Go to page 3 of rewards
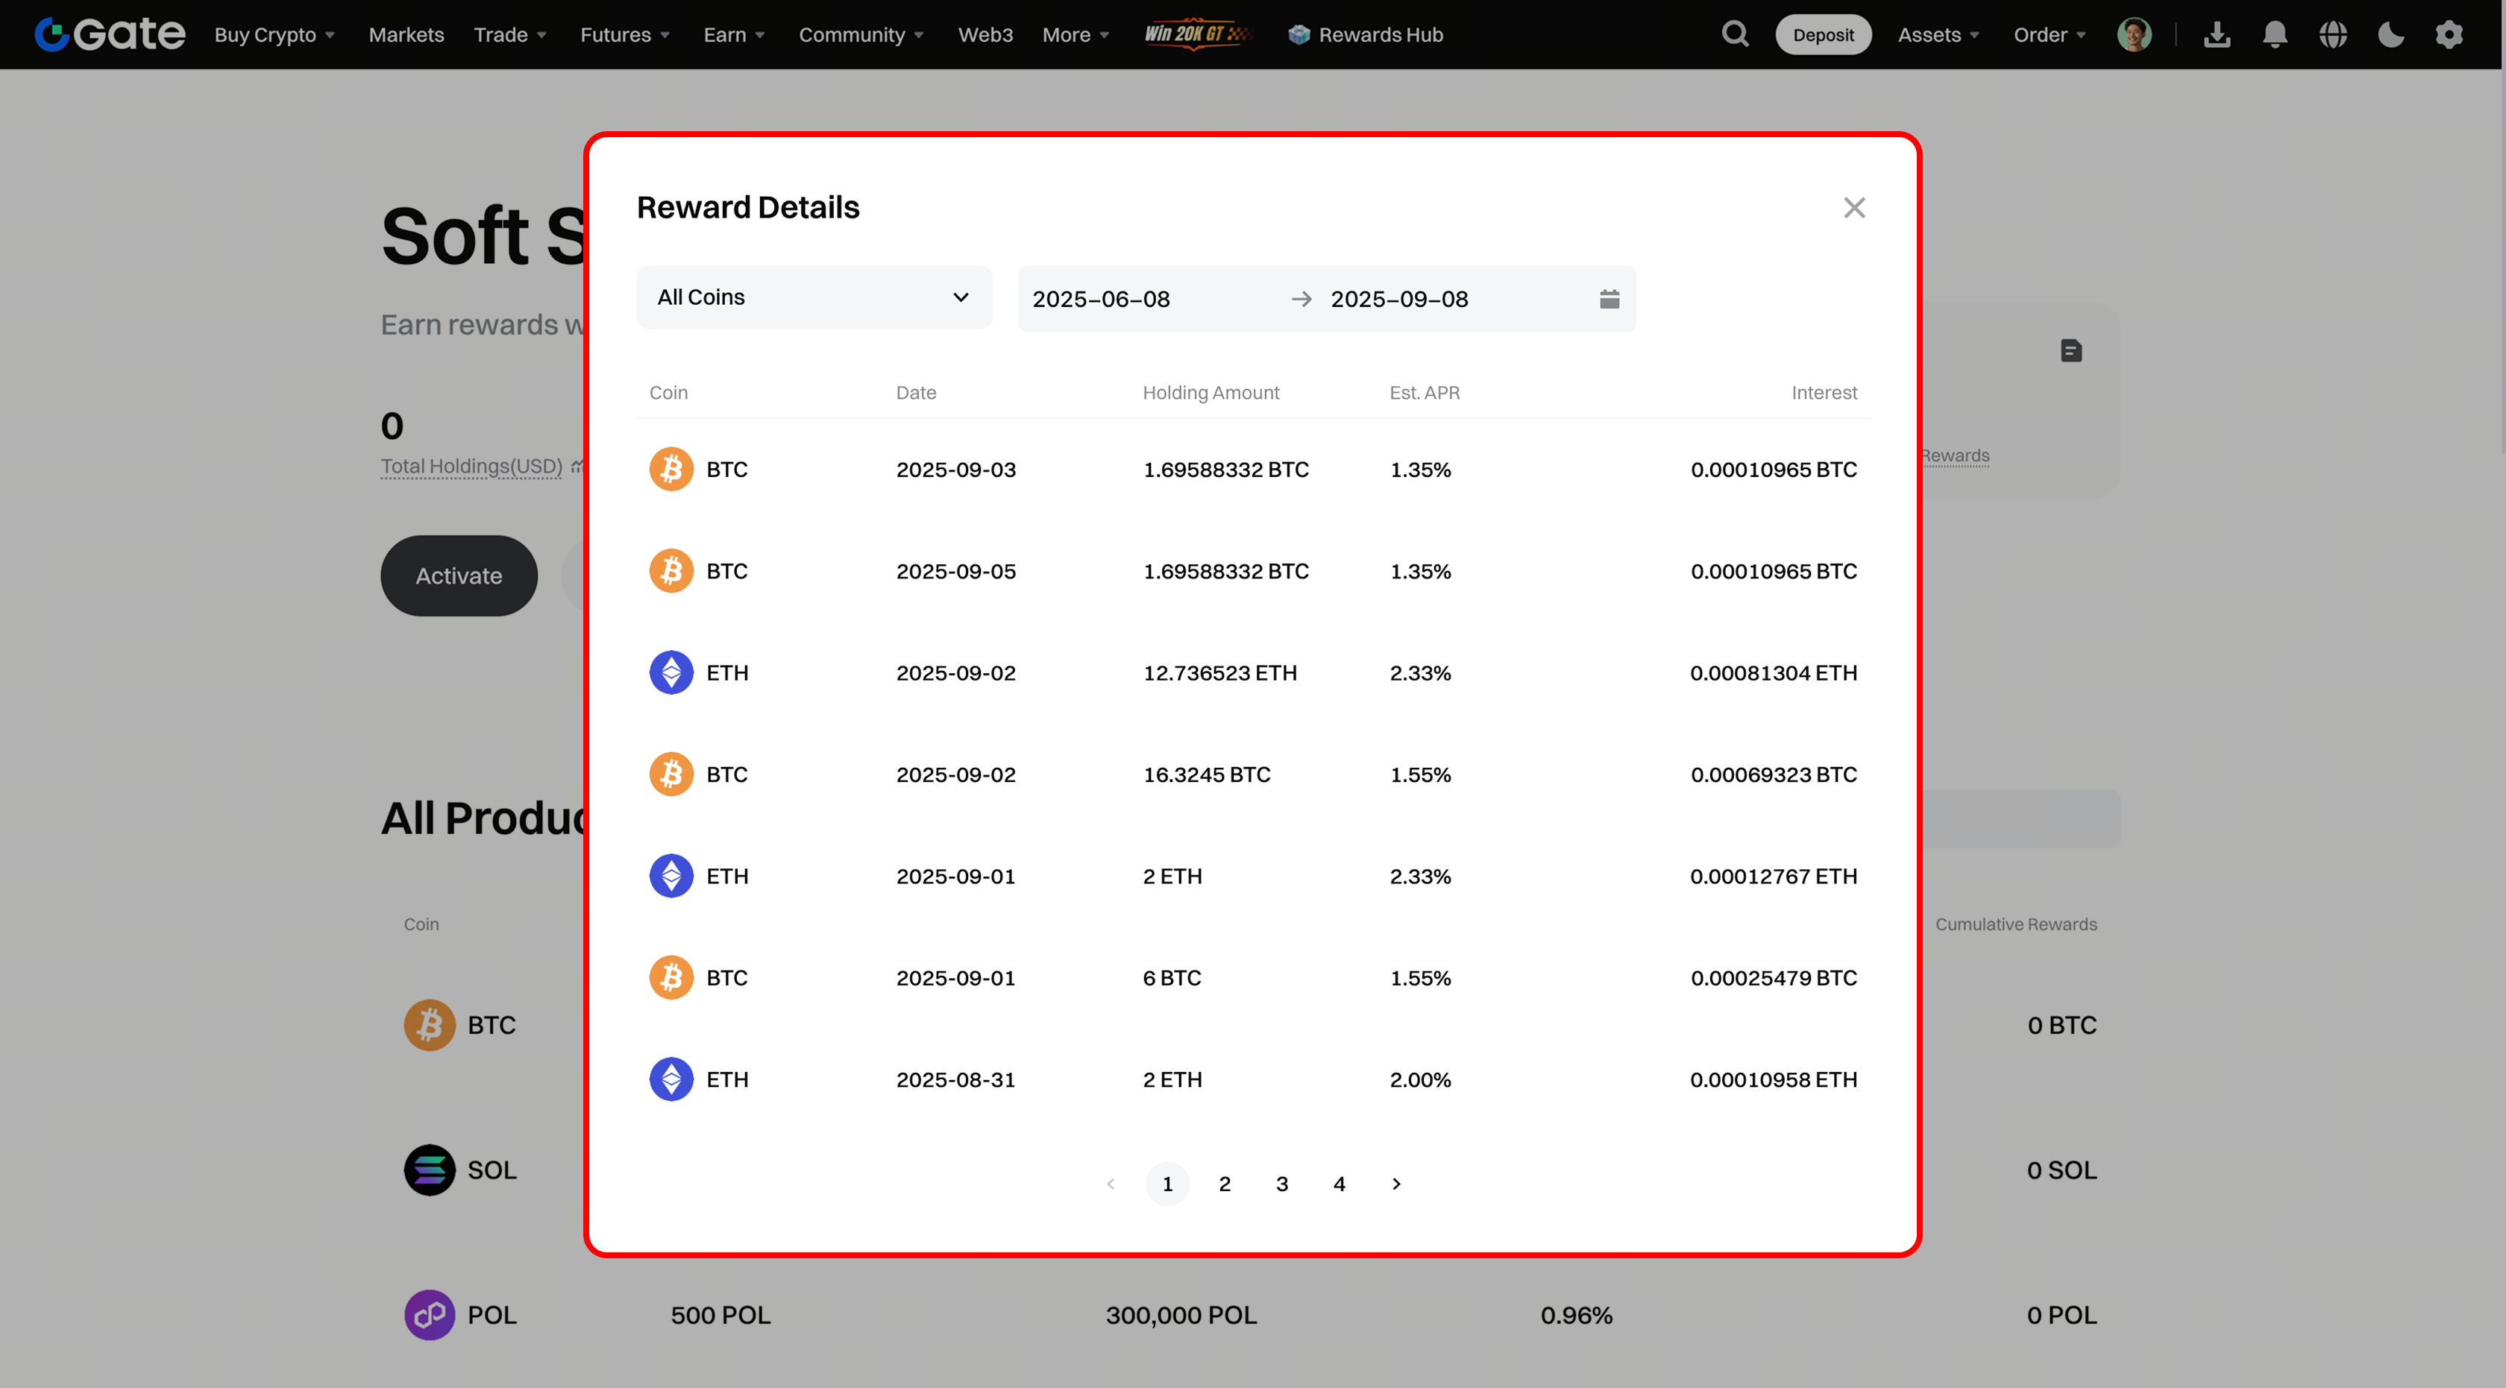The height and width of the screenshot is (1388, 2506). (x=1281, y=1184)
